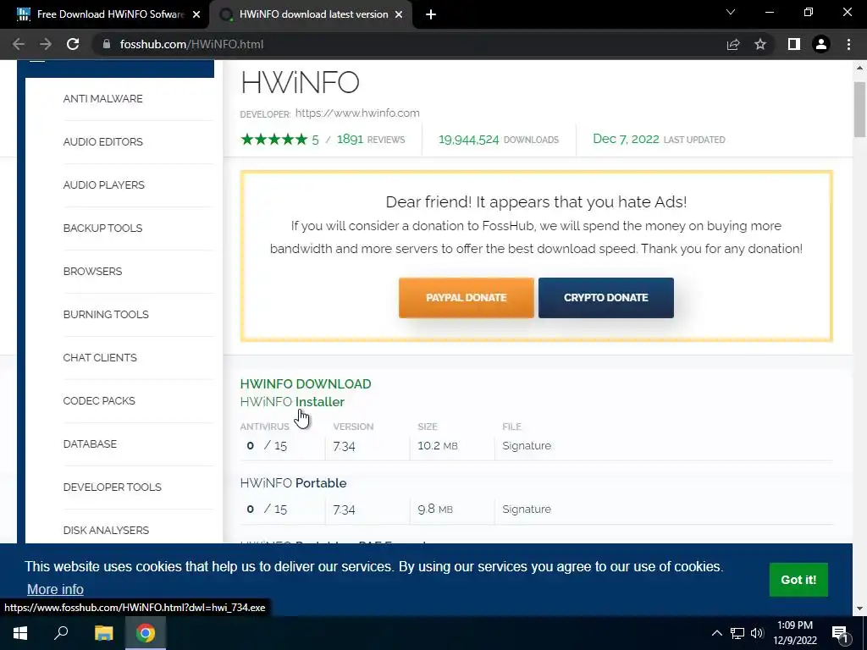Viewport: 867px width, 650px height.
Task: Open More info about cookies
Action: pos(55,589)
